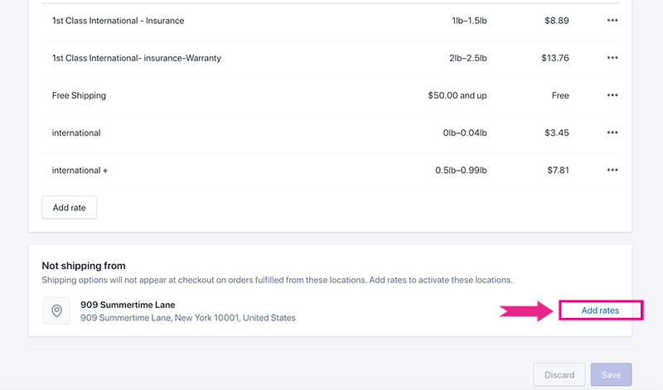Screen dimensions: 663x390
Task: Open more actions for the $3.45 international rate
Action: tap(612, 132)
